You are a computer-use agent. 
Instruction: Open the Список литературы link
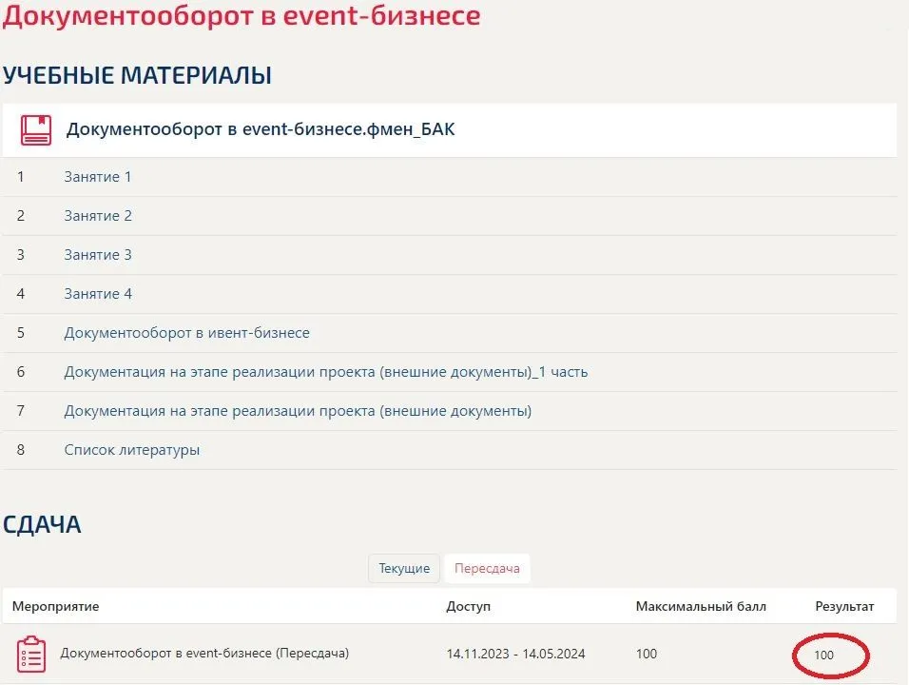[131, 450]
